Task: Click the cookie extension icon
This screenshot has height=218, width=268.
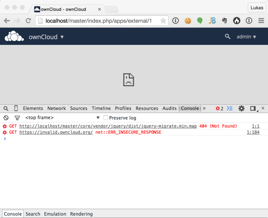Action: click(188, 21)
